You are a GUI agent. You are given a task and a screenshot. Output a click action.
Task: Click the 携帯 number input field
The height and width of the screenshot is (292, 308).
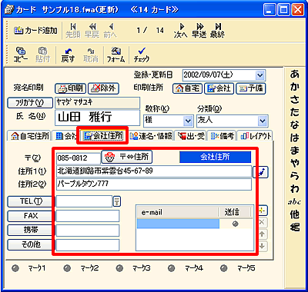click(x=88, y=231)
